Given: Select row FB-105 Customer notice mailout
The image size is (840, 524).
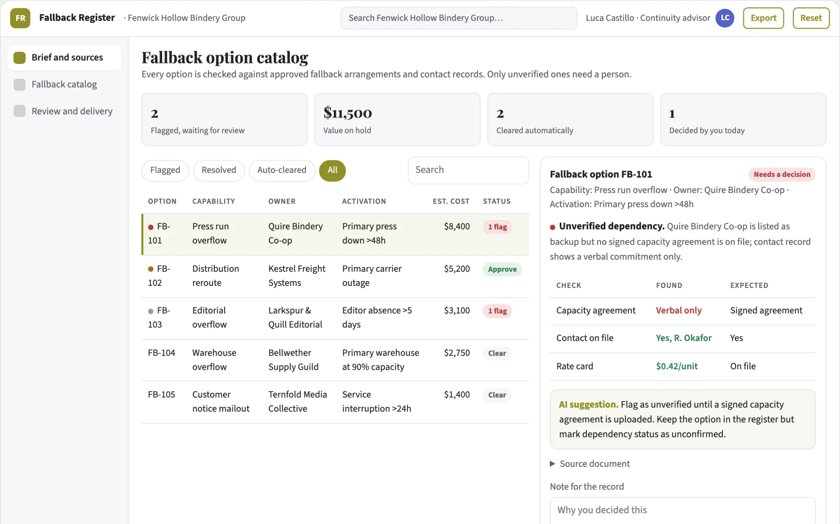Looking at the screenshot, I should tap(335, 402).
